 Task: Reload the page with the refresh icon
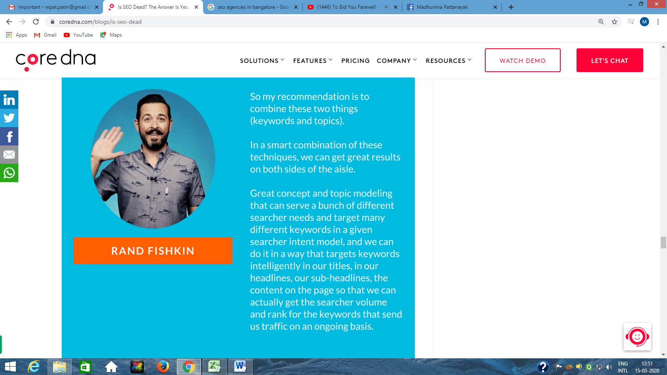(36, 22)
